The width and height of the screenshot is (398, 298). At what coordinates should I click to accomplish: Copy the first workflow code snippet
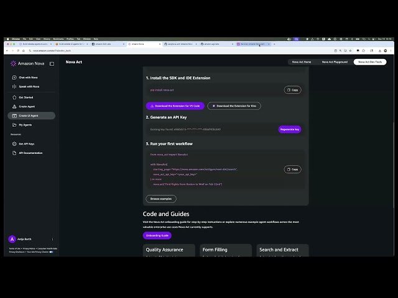(x=292, y=169)
